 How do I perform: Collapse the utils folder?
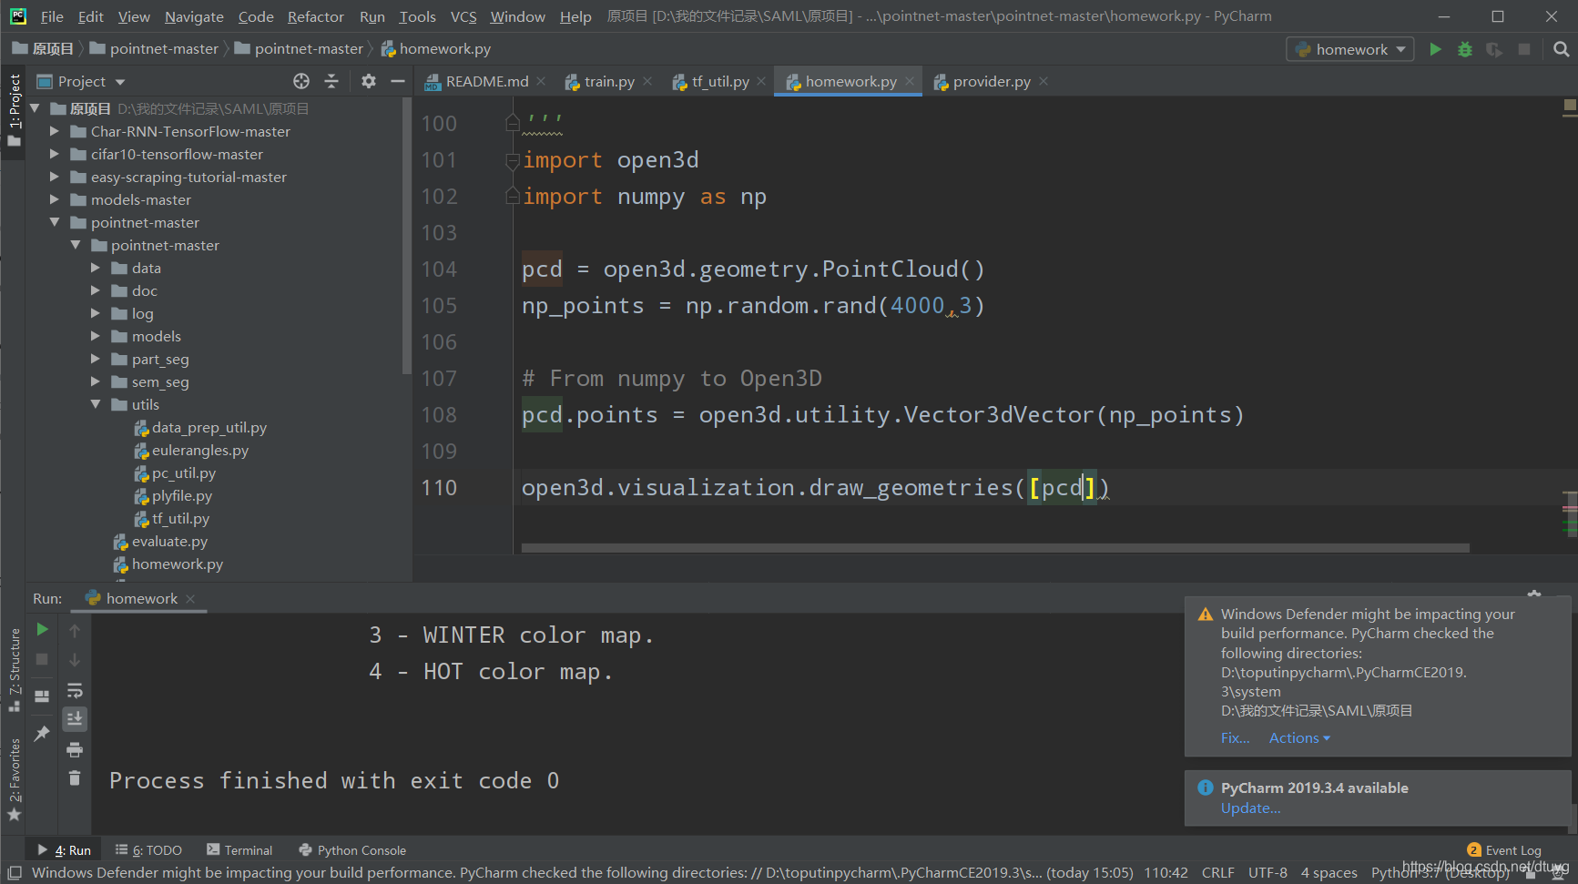pyautogui.click(x=95, y=404)
